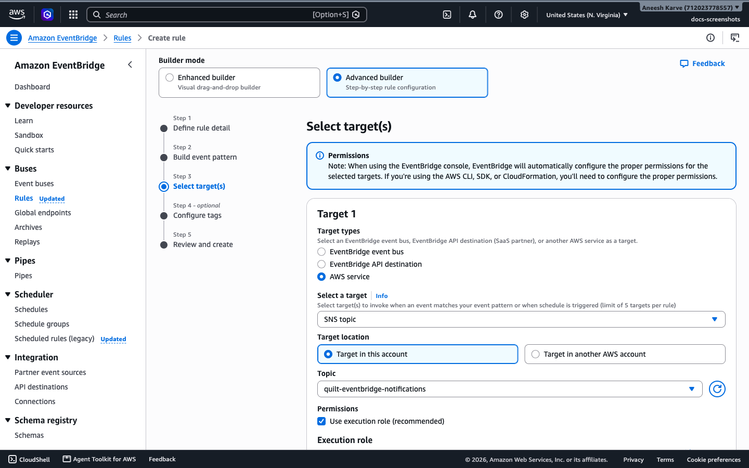Click the Terms footer link
The width and height of the screenshot is (749, 468).
point(665,460)
